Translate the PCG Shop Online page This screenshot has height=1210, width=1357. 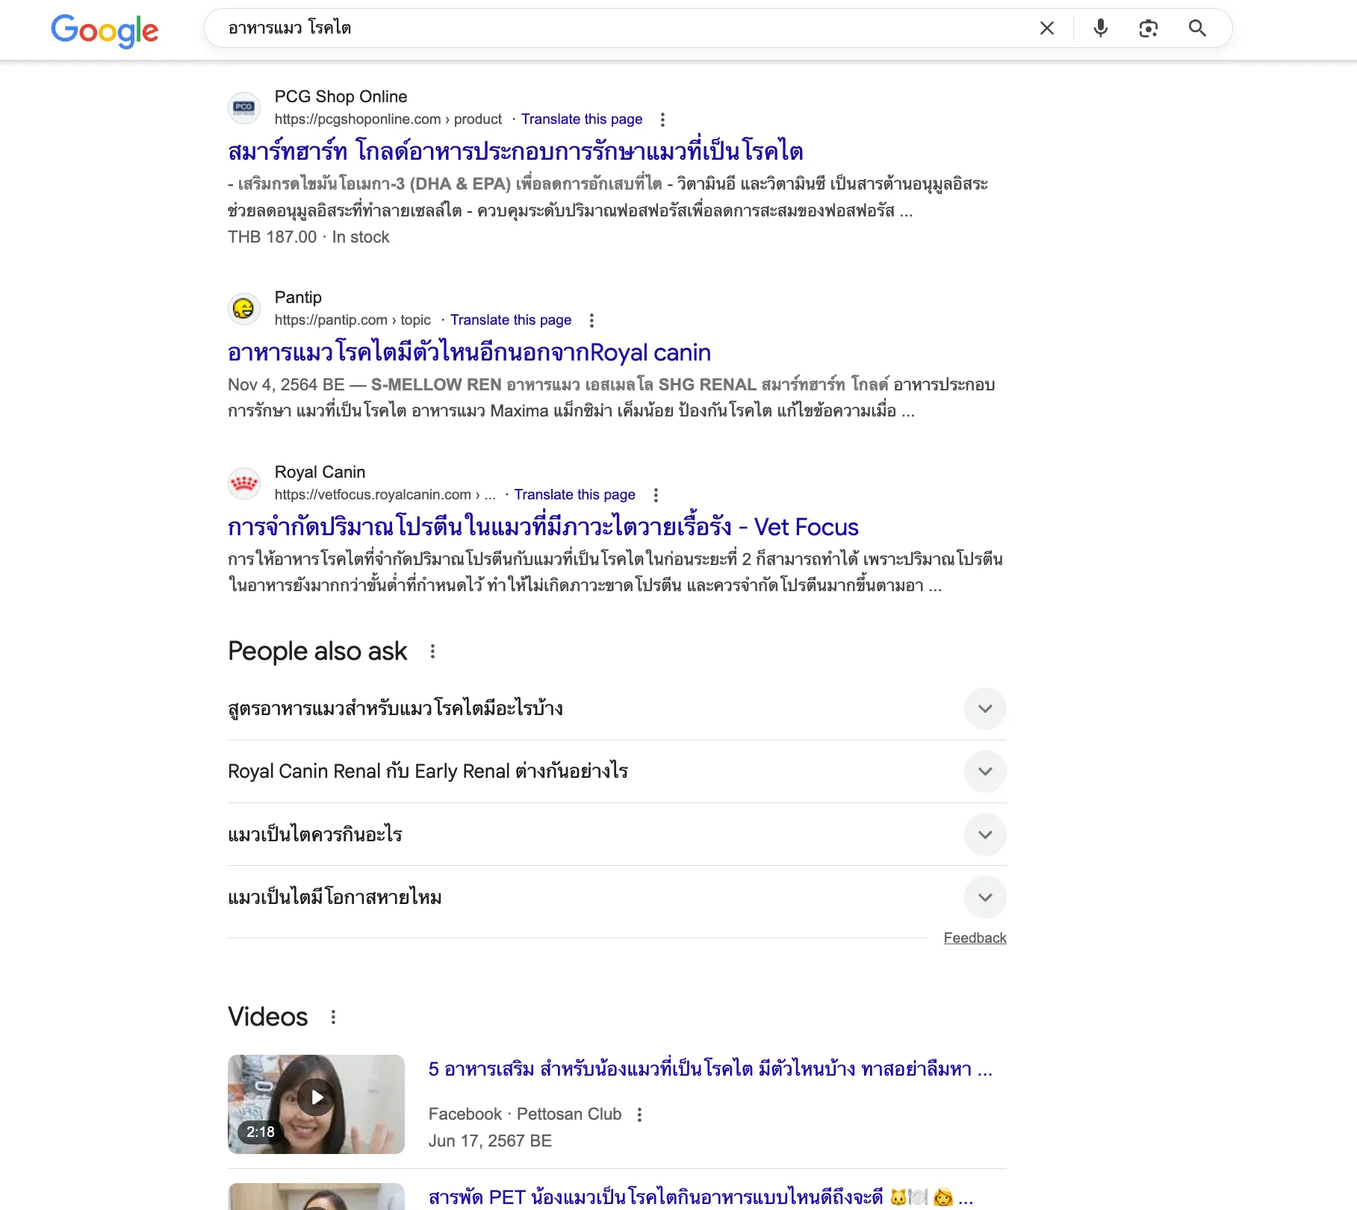click(x=582, y=119)
